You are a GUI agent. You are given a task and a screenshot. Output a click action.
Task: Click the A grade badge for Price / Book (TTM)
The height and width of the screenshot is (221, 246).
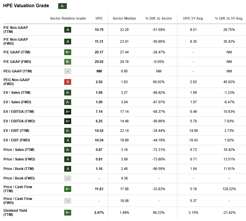pos(68,169)
